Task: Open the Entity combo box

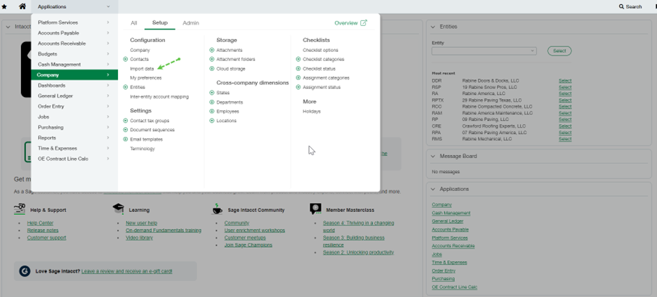Action: (x=484, y=51)
